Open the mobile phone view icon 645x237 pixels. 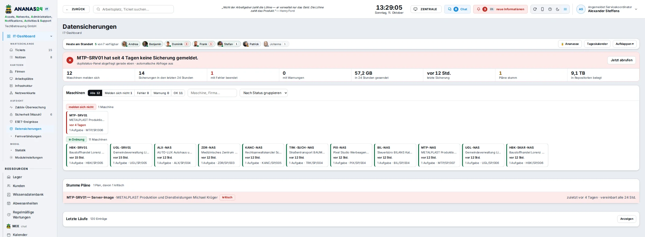[x=542, y=9]
